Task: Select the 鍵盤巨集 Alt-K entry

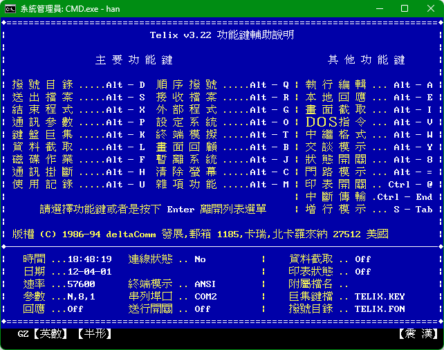Action: pyautogui.click(x=79, y=134)
